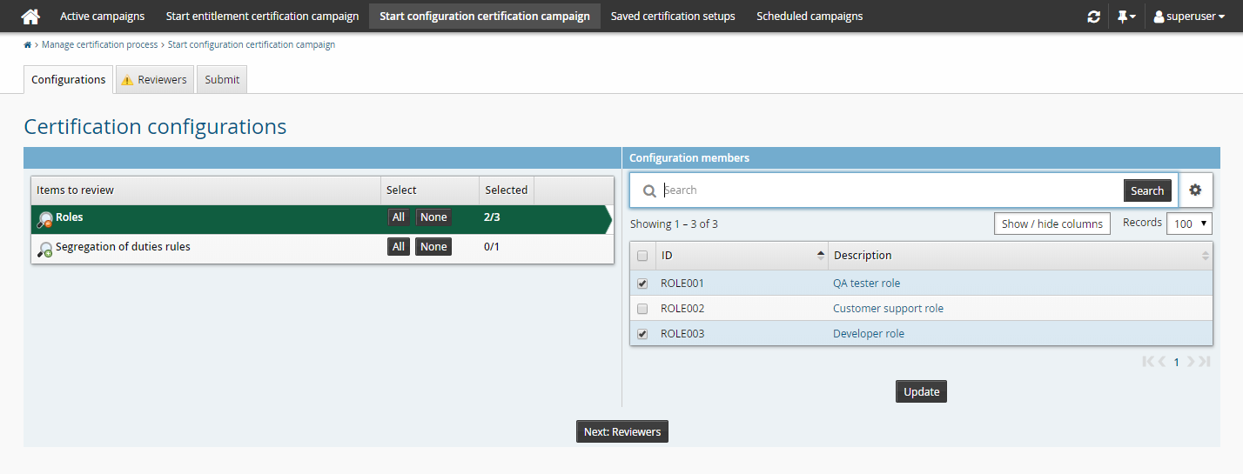Check the ROLE002 checkbox
The width and height of the screenshot is (1243, 474).
pyautogui.click(x=642, y=309)
